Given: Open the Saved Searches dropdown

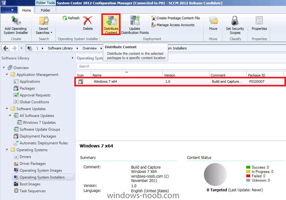Looking at the screenshot, I should (44, 25).
